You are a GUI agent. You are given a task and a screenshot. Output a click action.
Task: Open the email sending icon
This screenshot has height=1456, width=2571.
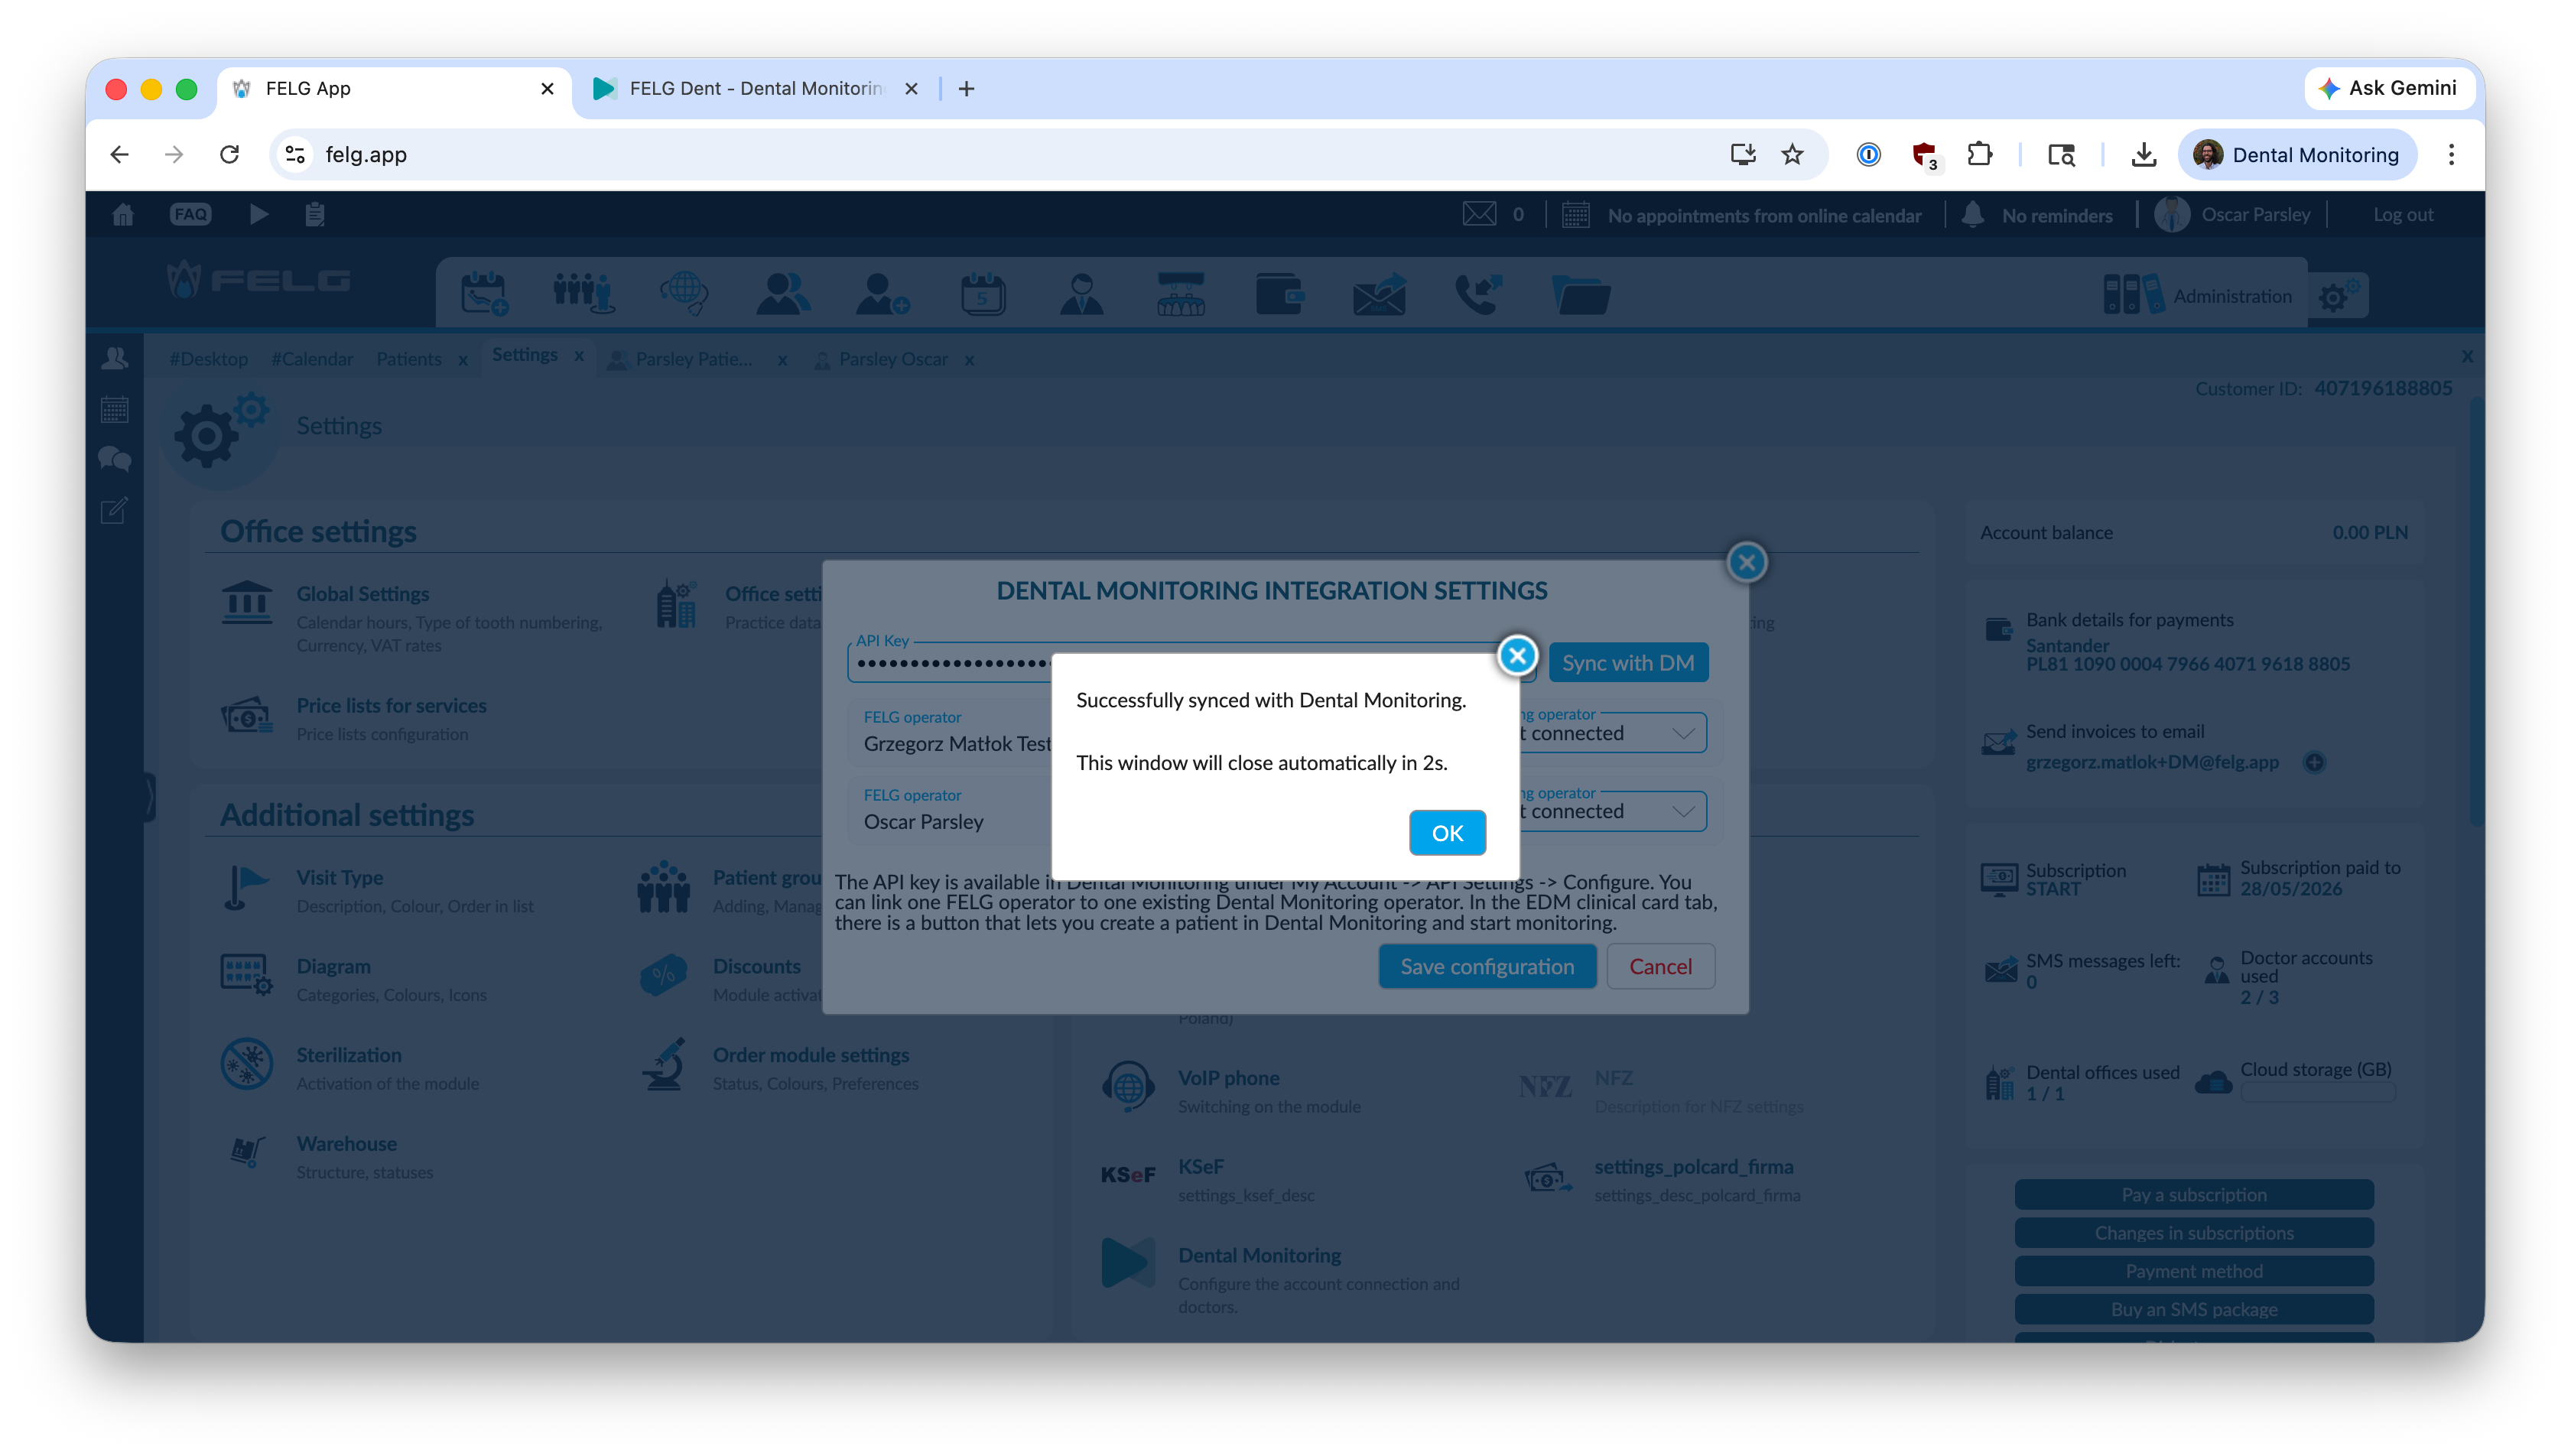[x=1379, y=294]
